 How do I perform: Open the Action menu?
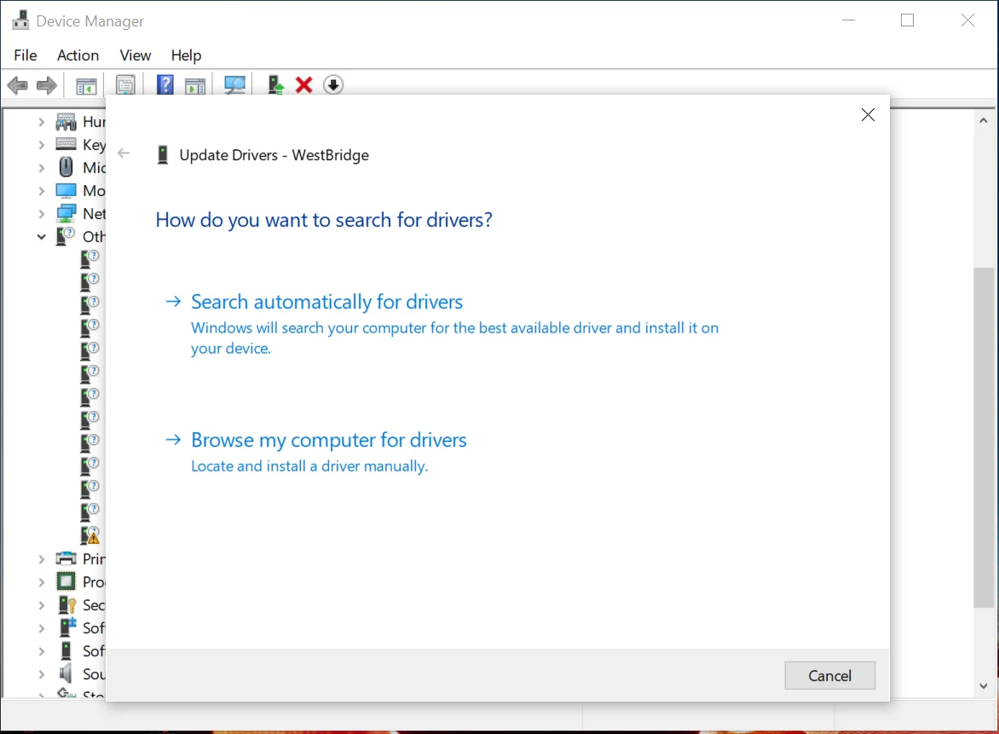point(78,55)
